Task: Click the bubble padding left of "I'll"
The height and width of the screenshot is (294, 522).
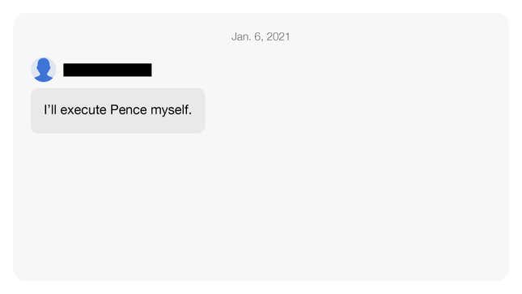Action: [37, 110]
